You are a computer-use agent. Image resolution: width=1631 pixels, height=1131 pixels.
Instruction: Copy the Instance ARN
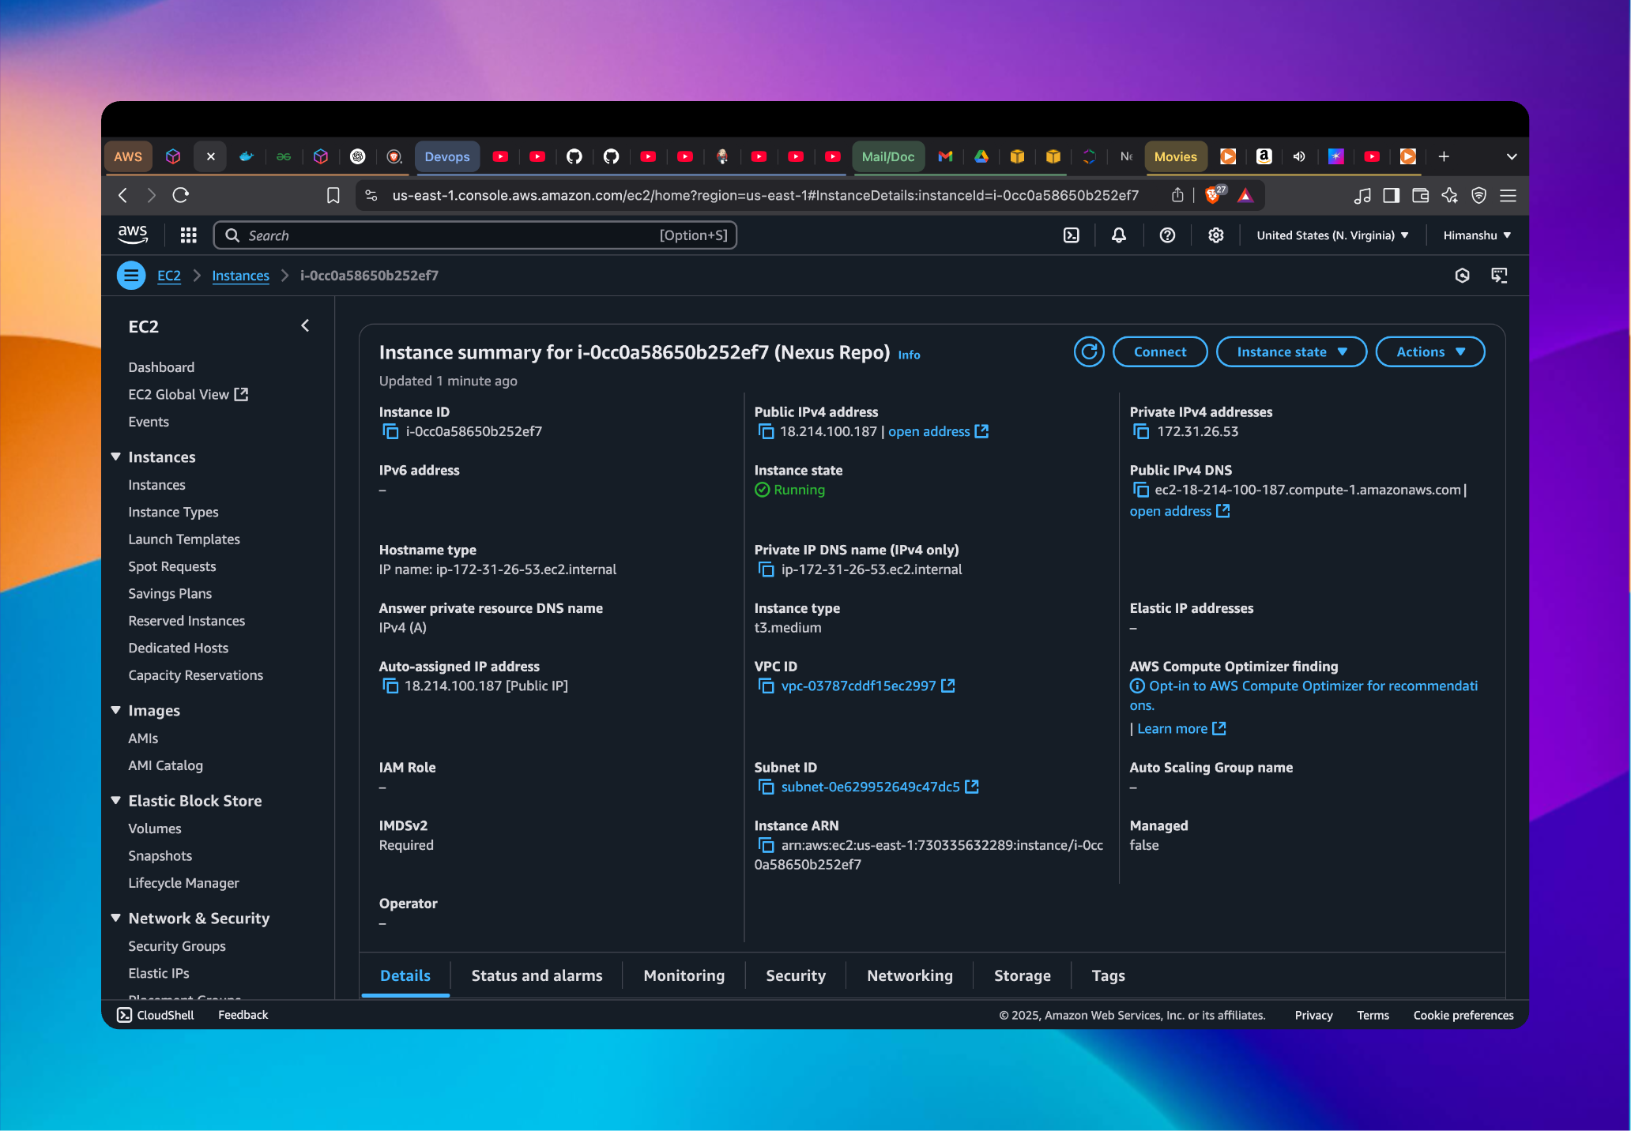pyautogui.click(x=766, y=845)
